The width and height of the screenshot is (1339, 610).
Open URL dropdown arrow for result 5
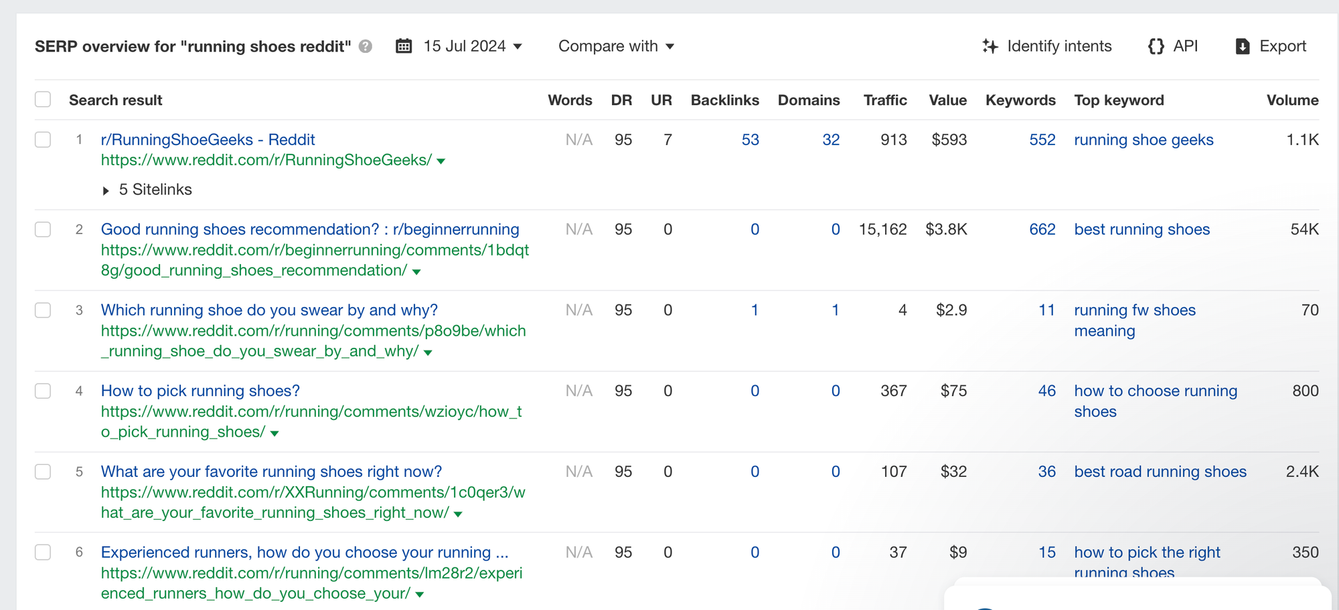pos(459,514)
